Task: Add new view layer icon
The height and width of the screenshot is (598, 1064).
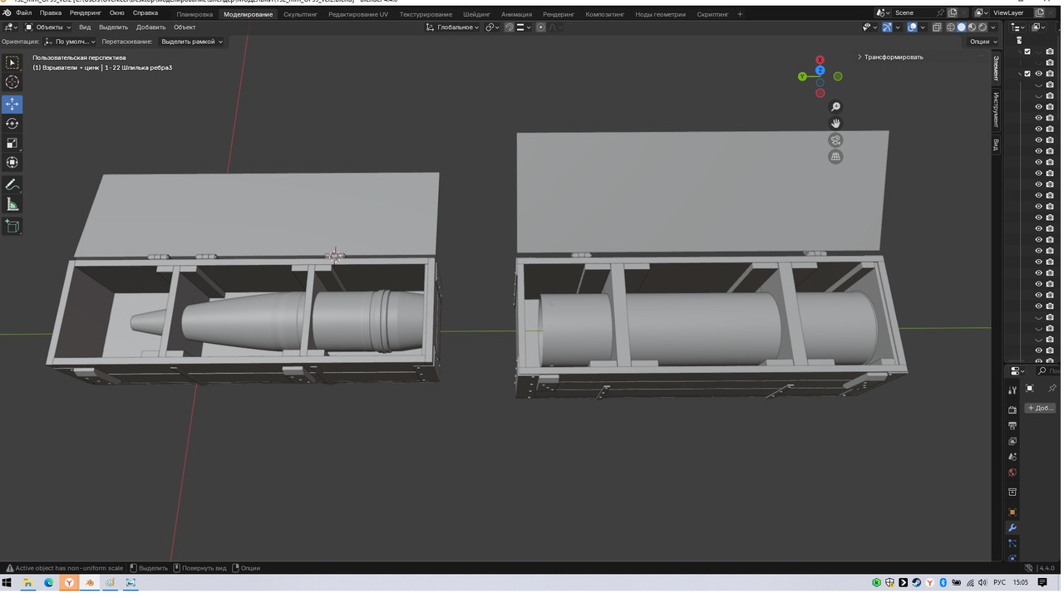Action: point(1039,12)
